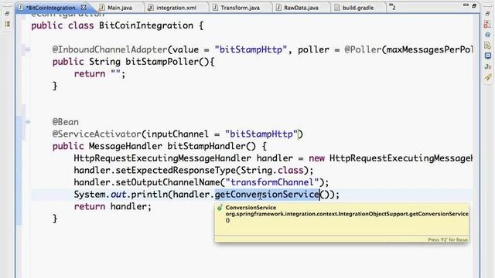Close the BitCoinIntegration editor tab
Viewport: 495px width, 278px height.
tap(84, 7)
